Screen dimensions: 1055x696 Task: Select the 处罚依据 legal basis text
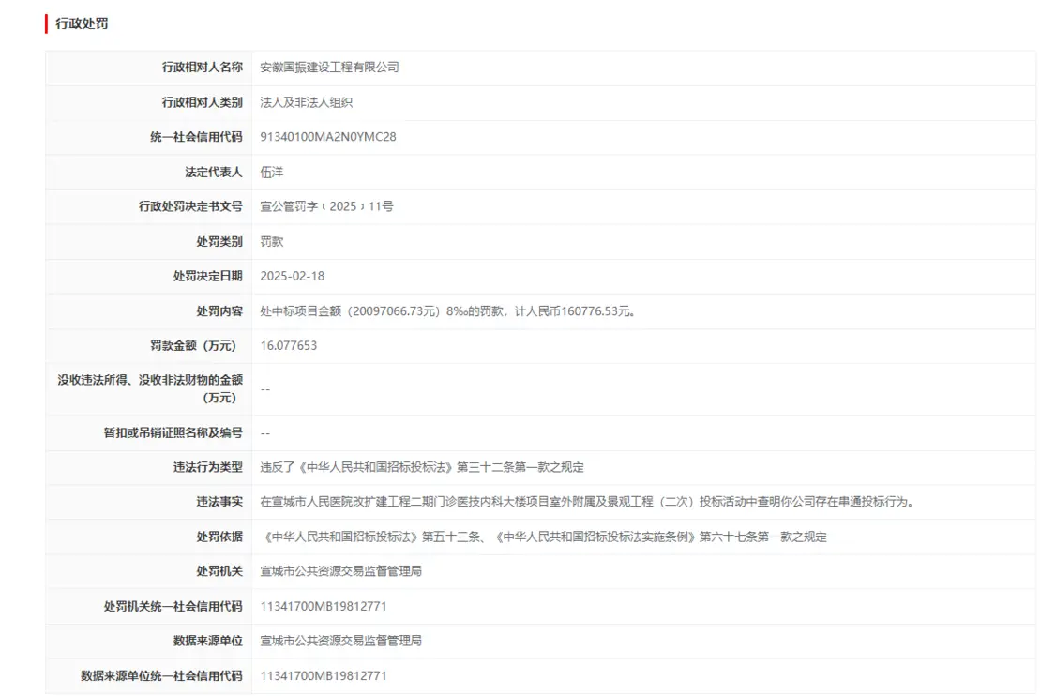[543, 537]
